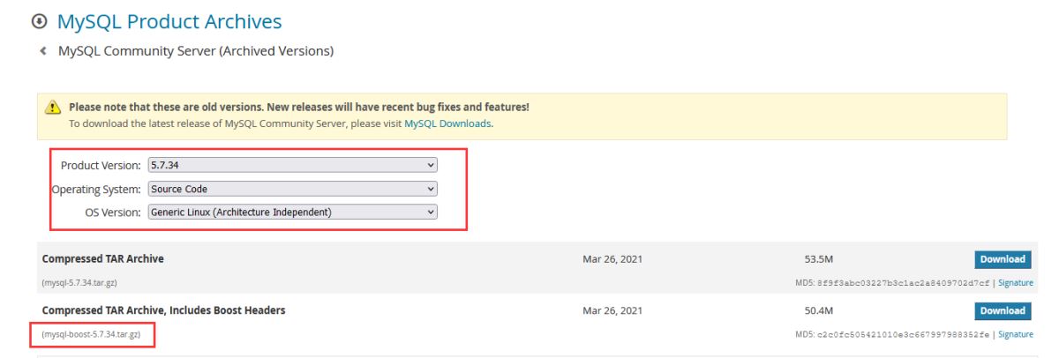Viewport: 1059px width, 358px height.
Task: Click the back arrow before MySQL Community Server
Action: coord(43,51)
